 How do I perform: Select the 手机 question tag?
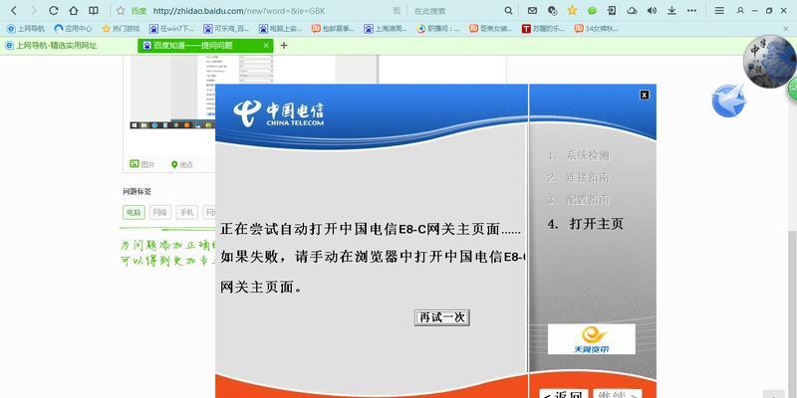(187, 212)
